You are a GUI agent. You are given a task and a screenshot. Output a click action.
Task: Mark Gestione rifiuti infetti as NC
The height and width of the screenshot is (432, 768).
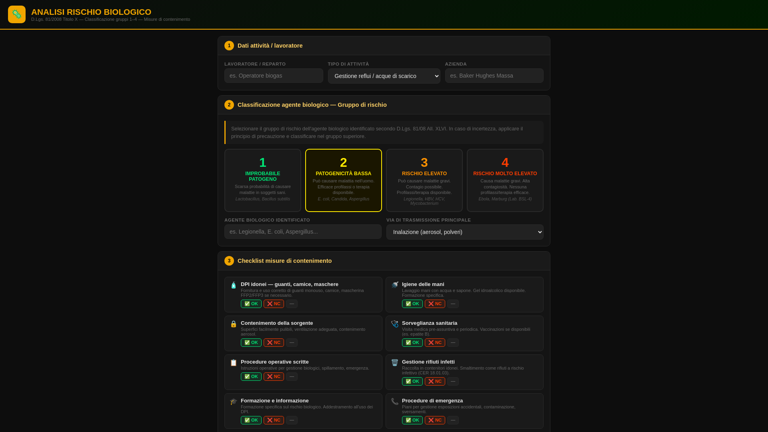(x=435, y=382)
